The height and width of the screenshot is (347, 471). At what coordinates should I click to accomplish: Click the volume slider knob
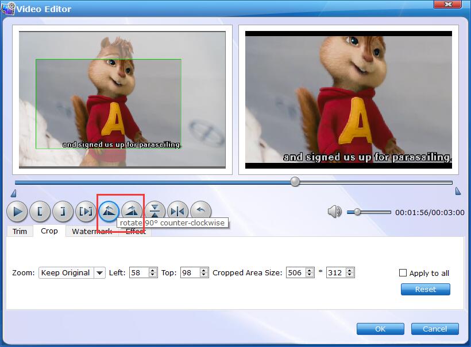tap(357, 212)
